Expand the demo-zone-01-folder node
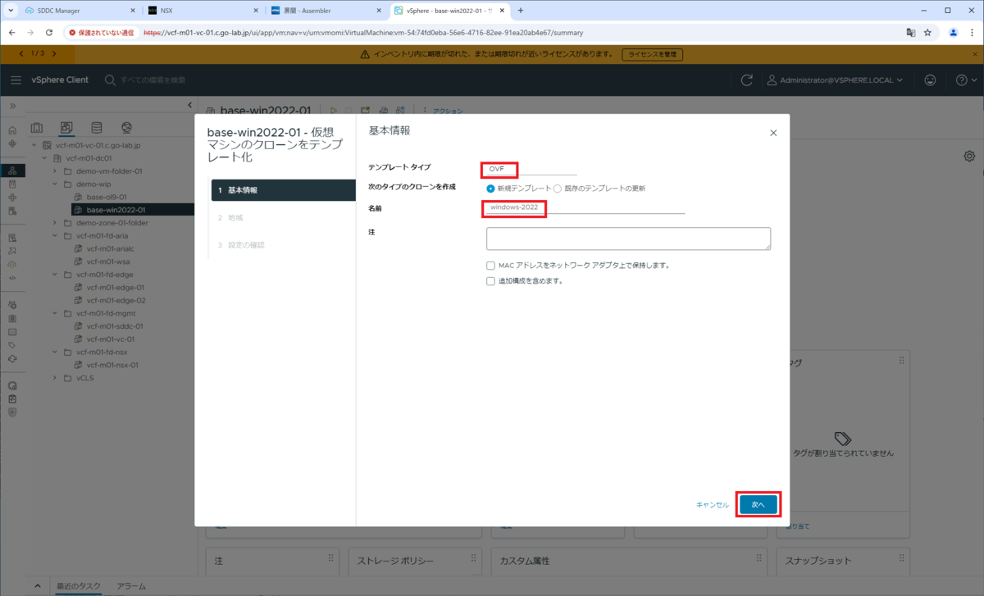Screen dimensions: 984x596 56,223
